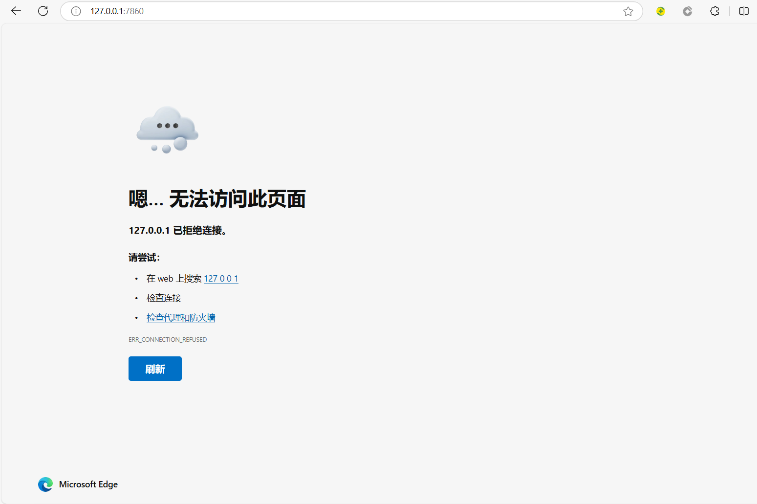This screenshot has width=757, height=504.
Task: Focus the address bar showing 127.0.0.1:7860
Action: coord(342,11)
